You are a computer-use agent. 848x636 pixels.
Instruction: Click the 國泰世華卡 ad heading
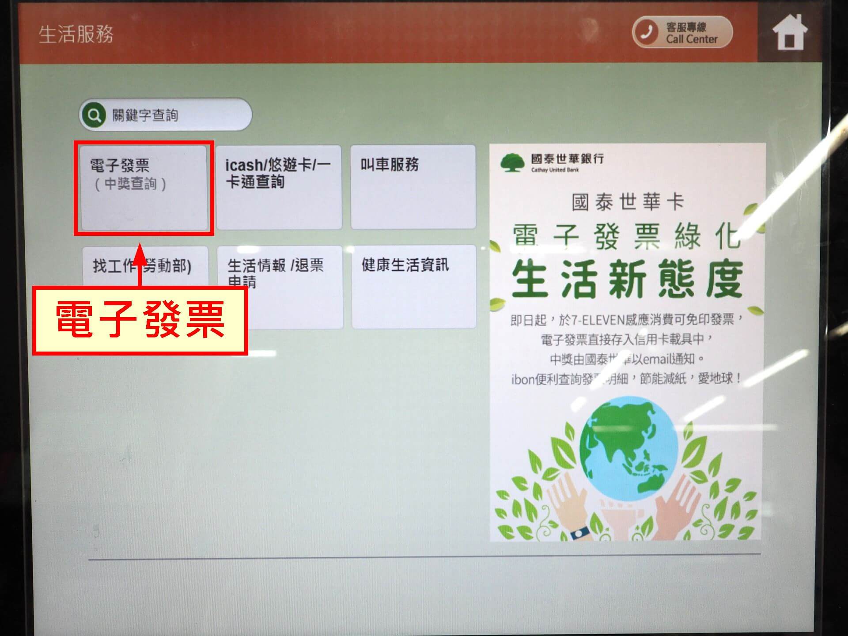tap(627, 202)
